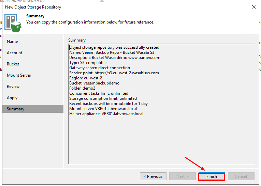Click the 'Folder: demo2' line
Screen dimensions: 261x186
82,88
